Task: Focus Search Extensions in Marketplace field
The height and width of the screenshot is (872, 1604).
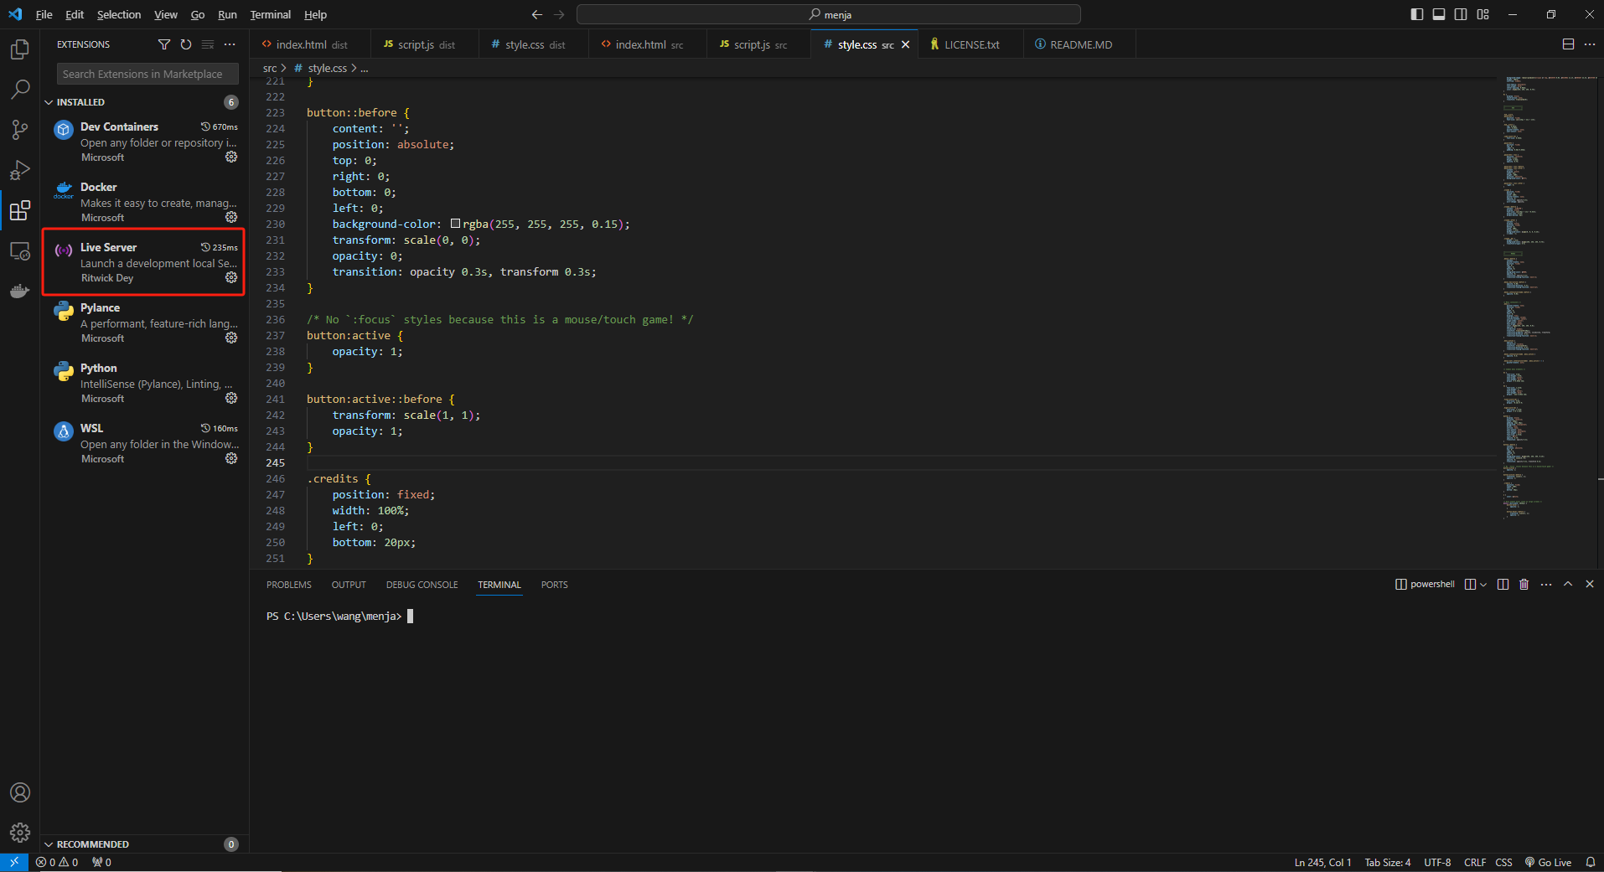Action: [x=147, y=74]
